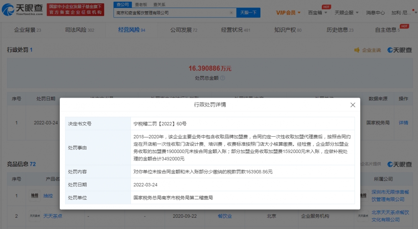Open the 详情 link in the penalty row

(403, 122)
